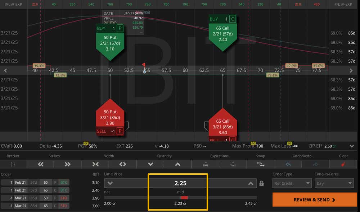Change Mar 21 expiration on 65 strike leg
The width and height of the screenshot is (360, 212).
click(x=21, y=206)
